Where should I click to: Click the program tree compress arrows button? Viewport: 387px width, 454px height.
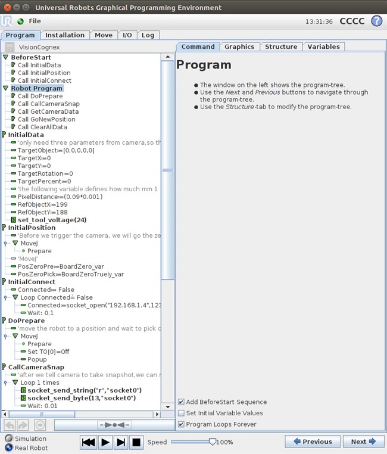coord(114,425)
